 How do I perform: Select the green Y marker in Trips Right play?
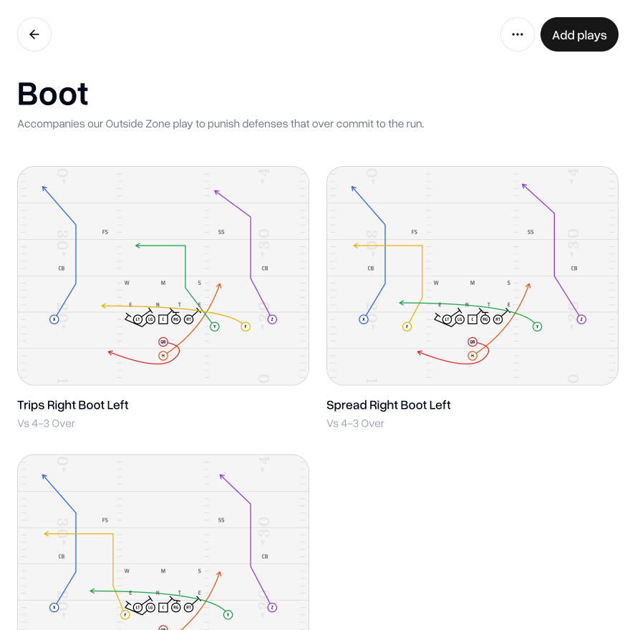tap(215, 326)
